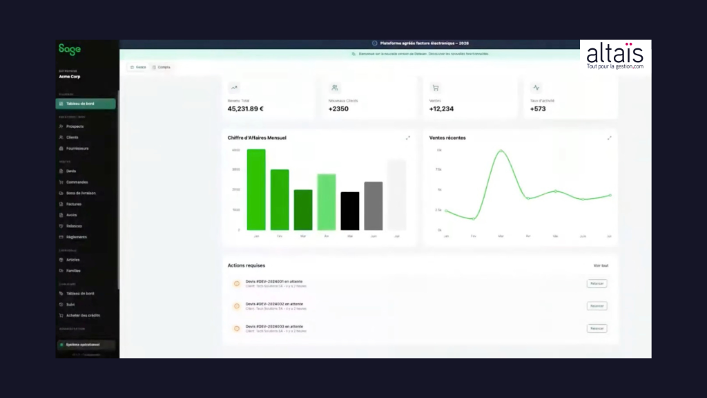
Task: Click the Acme Corp company name
Action: coord(70,77)
